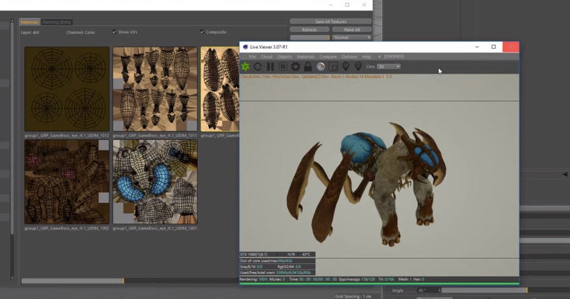This screenshot has width=570, height=299.
Task: Click the Paint All button
Action: click(352, 30)
